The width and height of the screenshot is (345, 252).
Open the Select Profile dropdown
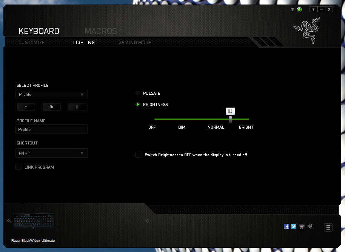click(x=52, y=95)
